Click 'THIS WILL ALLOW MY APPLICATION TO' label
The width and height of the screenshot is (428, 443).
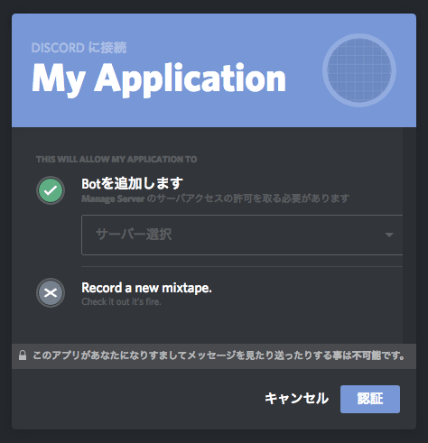click(x=116, y=159)
